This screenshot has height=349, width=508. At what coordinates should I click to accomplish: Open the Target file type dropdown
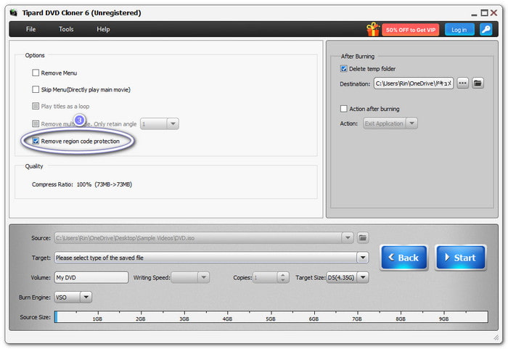363,258
